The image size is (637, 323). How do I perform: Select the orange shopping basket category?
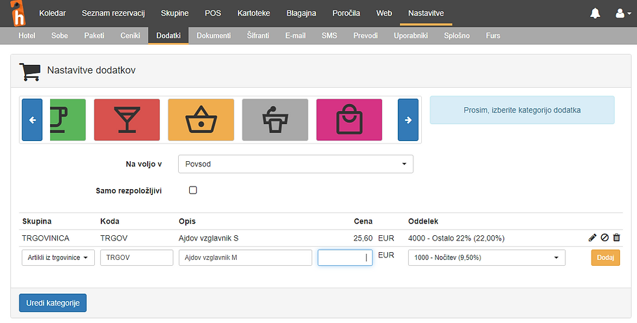tap(201, 120)
